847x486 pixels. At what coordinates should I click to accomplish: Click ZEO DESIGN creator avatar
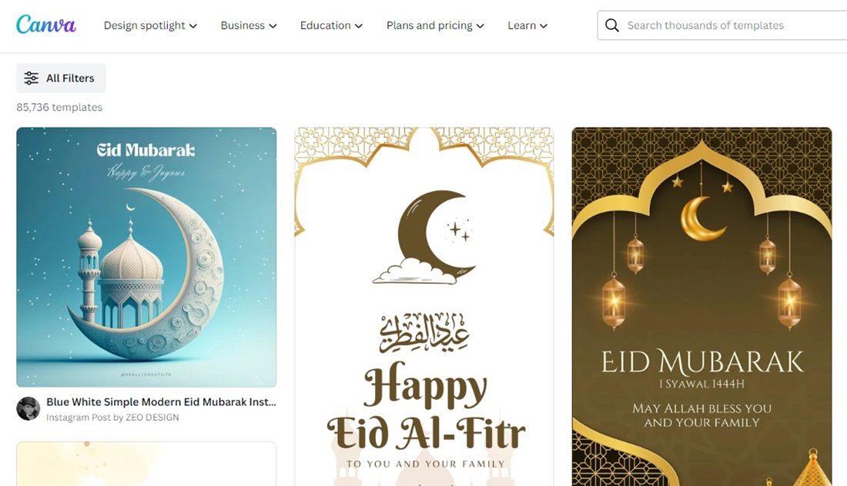pyautogui.click(x=28, y=409)
